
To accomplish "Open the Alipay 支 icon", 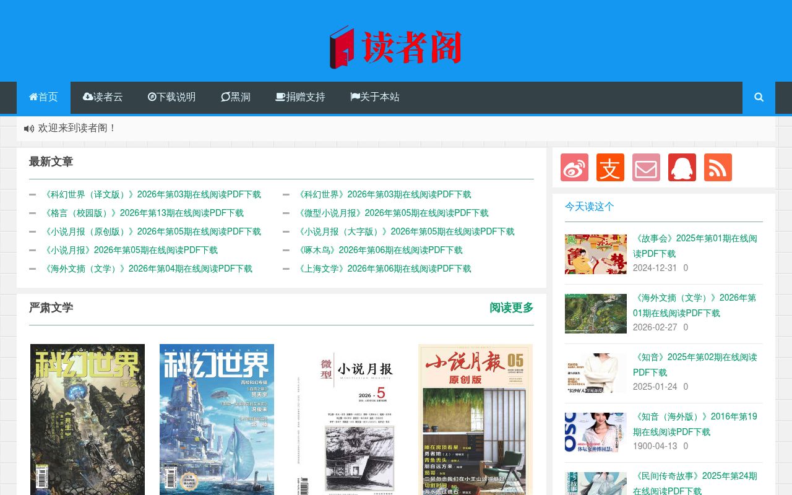I will pos(610,167).
